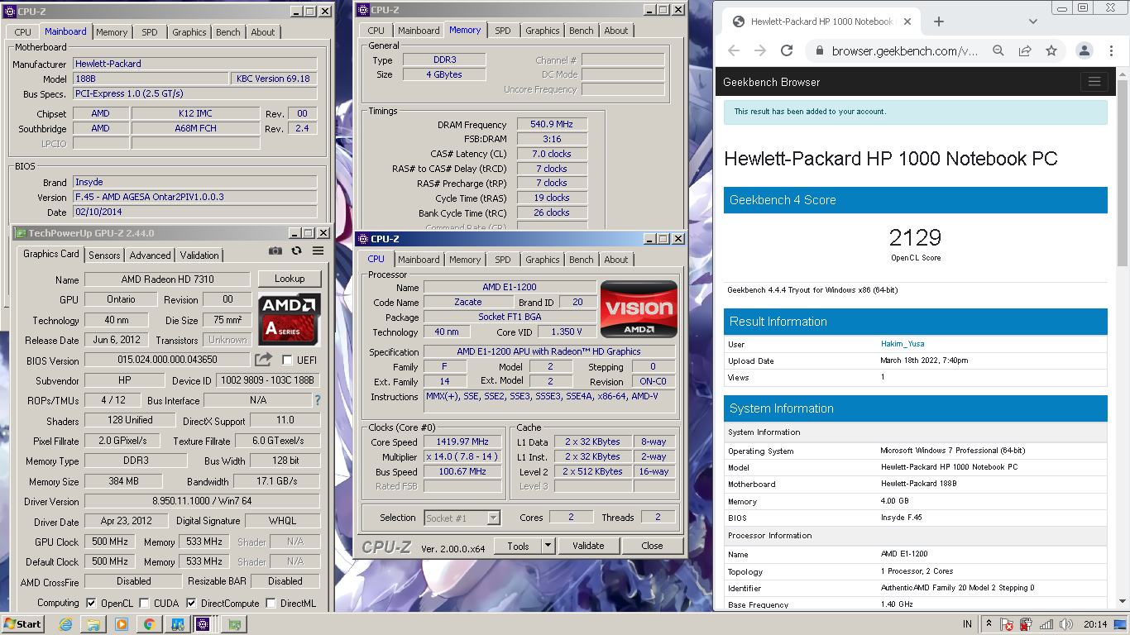
Task: Click the GPU-Z screenshot camera icon
Action: pos(275,251)
